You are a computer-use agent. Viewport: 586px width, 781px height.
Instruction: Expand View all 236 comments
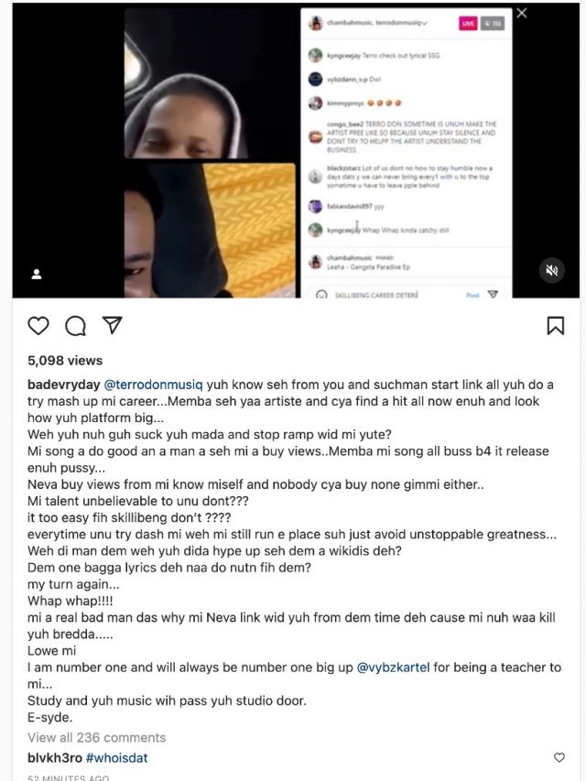coord(97,738)
